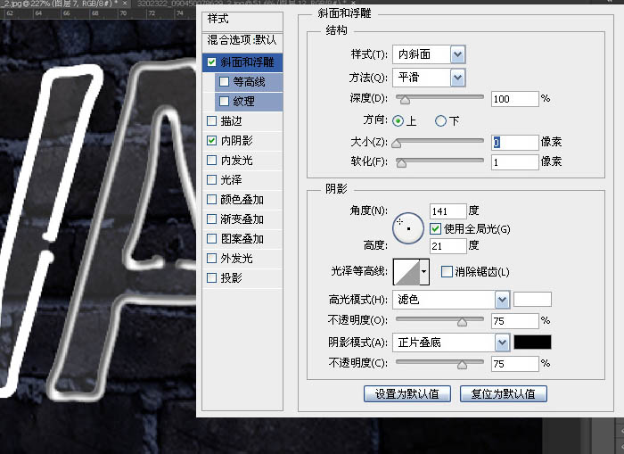This screenshot has height=454, width=624.
Task: Open the white highlight color swatch
Action: tap(532, 299)
